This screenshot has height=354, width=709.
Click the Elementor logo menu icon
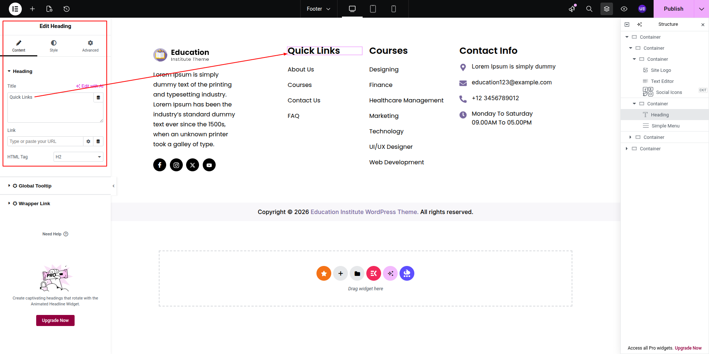(x=15, y=9)
